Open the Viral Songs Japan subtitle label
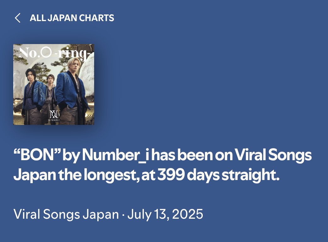This screenshot has height=242, width=328. point(66,214)
